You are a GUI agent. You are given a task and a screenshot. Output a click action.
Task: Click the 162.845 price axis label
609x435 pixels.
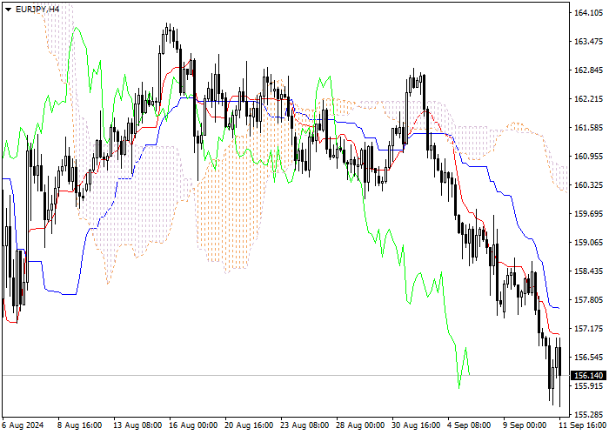tap(588, 70)
